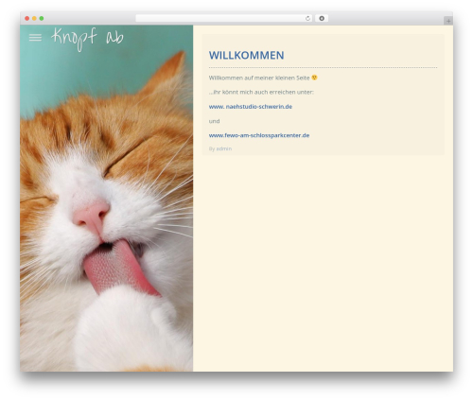Click the yellow minimize window dot
This screenshot has height=400, width=473.
(34, 18)
